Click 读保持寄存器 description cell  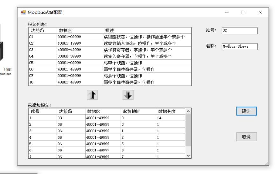pos(147,50)
